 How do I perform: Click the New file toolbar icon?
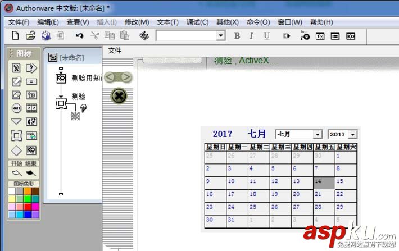click(x=15, y=36)
